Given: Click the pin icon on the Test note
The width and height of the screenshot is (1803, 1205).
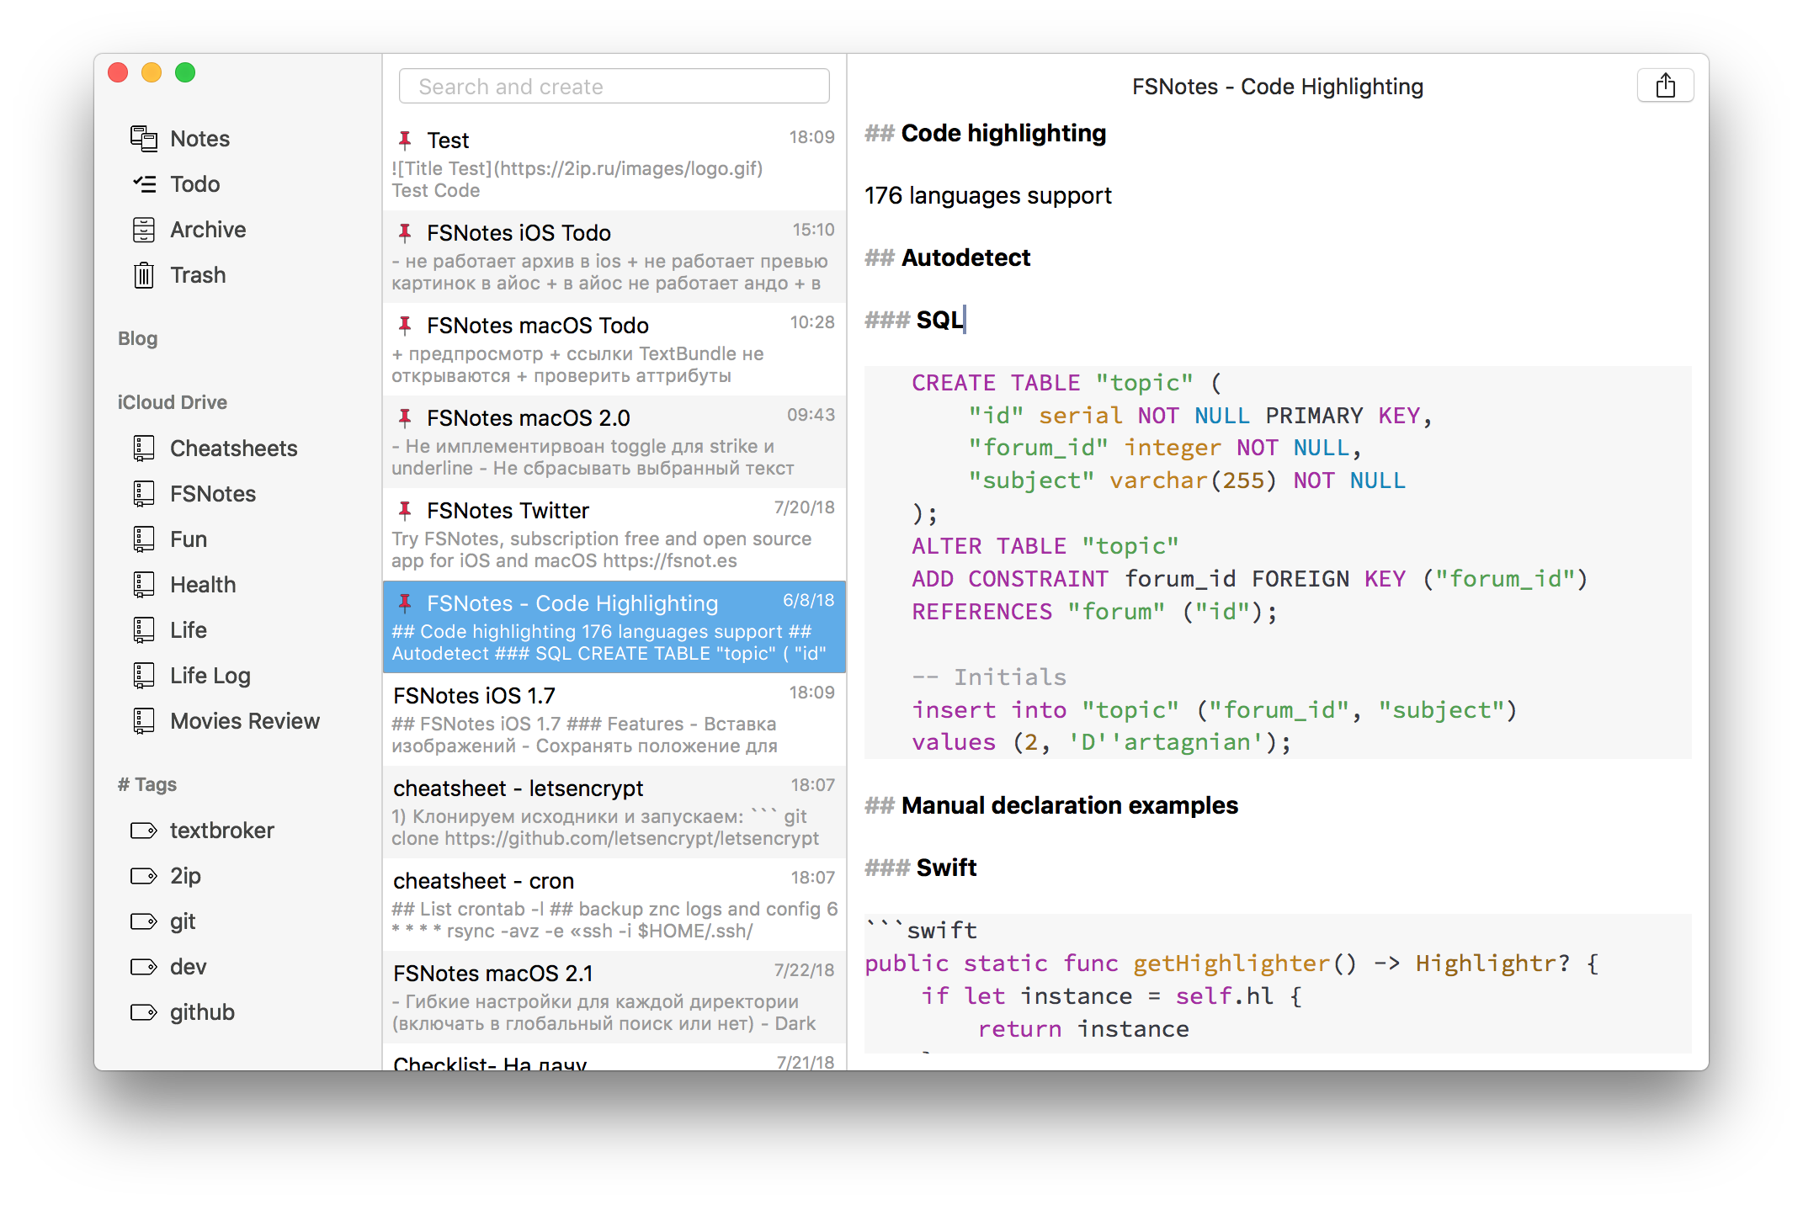Looking at the screenshot, I should pos(405,140).
